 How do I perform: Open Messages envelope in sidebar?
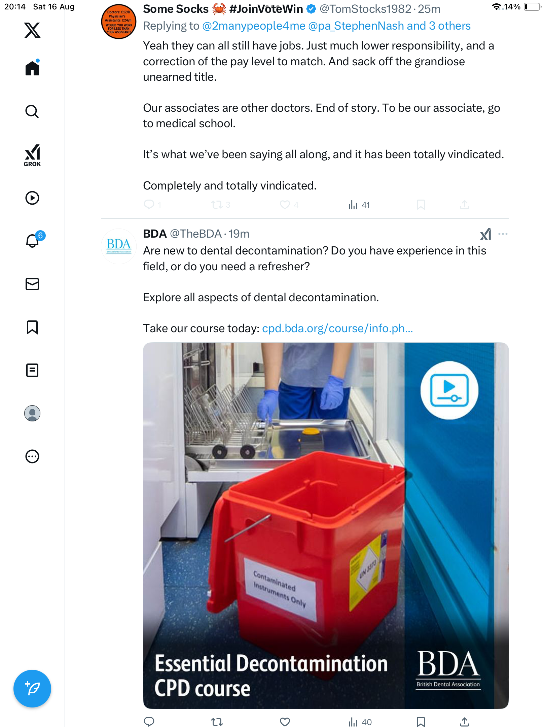pos(32,284)
